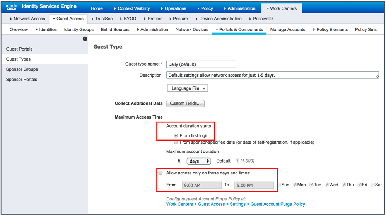386x215 pixels.
Task: Select From sponsor-specified date radio option
Action: [x=176, y=142]
